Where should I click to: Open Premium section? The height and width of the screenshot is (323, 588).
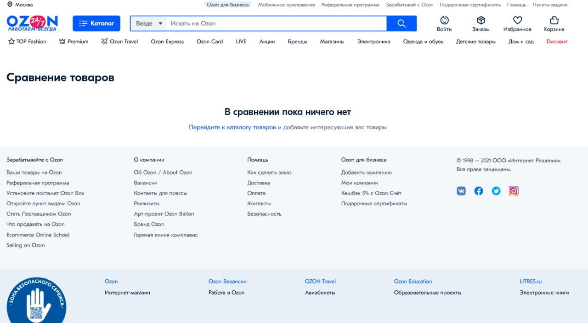pyautogui.click(x=74, y=41)
